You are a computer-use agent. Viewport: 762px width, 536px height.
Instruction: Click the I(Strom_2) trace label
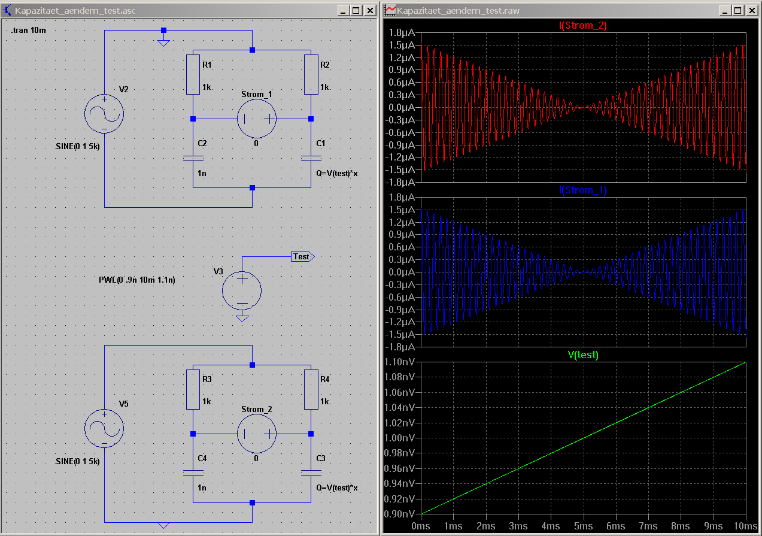click(x=583, y=26)
